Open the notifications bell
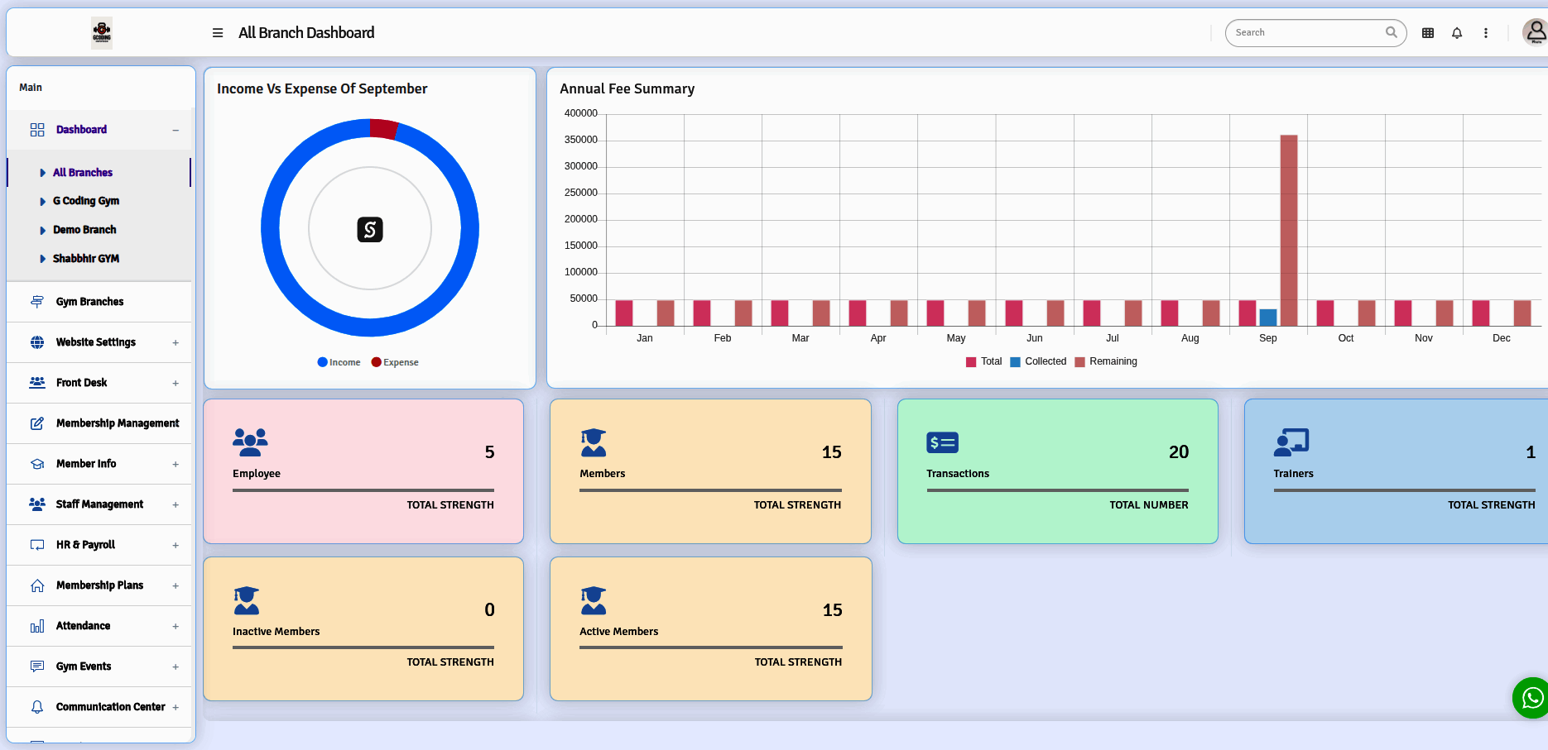This screenshot has height=750, width=1548. (x=1457, y=32)
